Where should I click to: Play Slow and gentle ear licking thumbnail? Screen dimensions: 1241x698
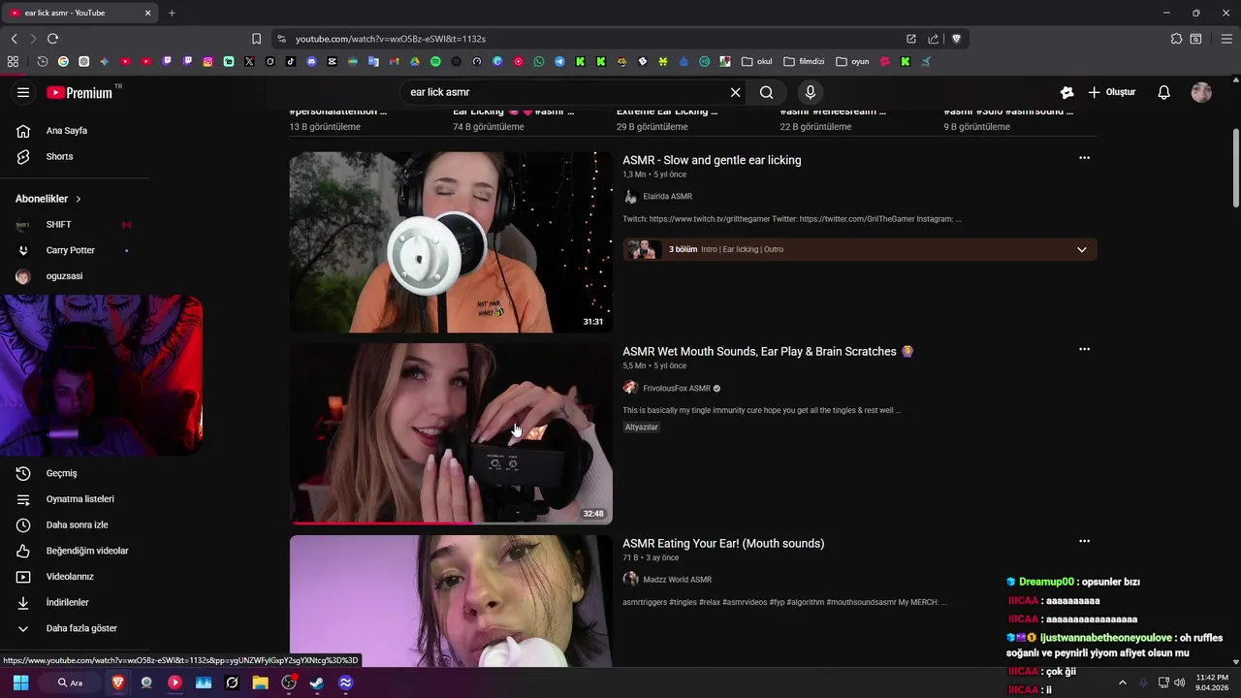click(x=451, y=241)
